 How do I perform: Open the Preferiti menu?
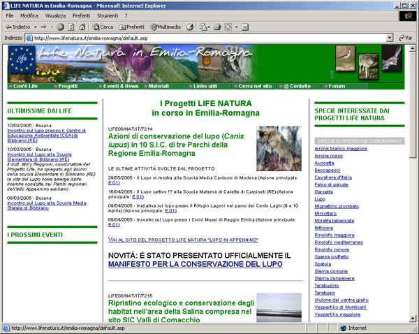(82, 15)
